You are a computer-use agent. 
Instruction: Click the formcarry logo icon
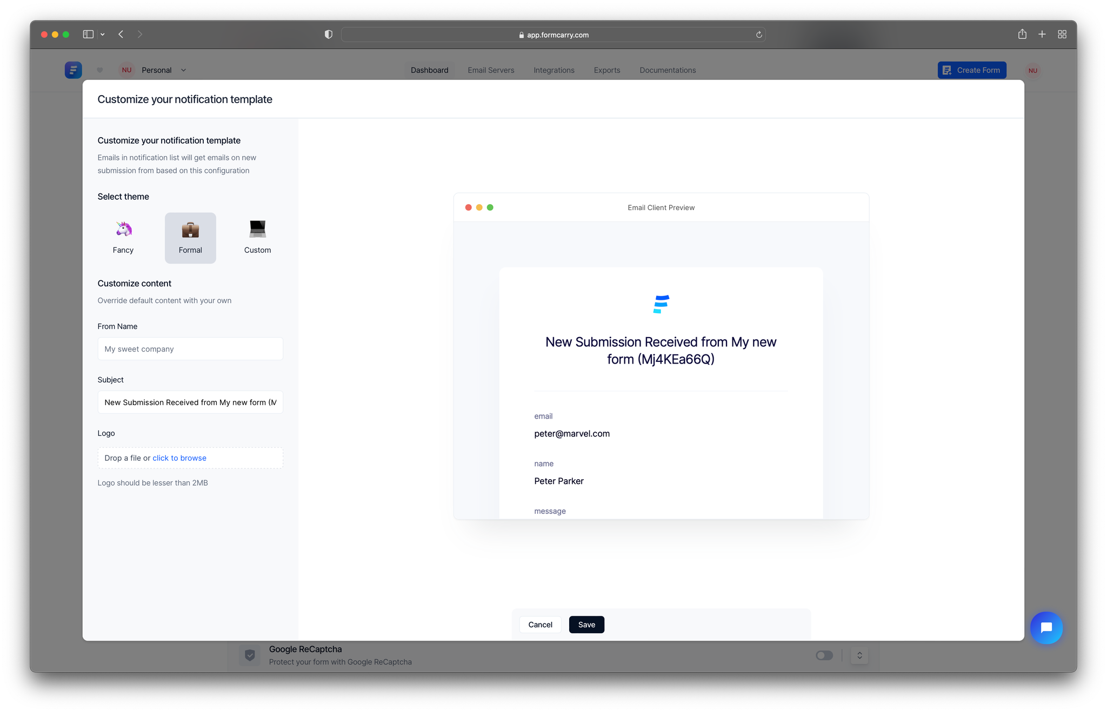(73, 70)
